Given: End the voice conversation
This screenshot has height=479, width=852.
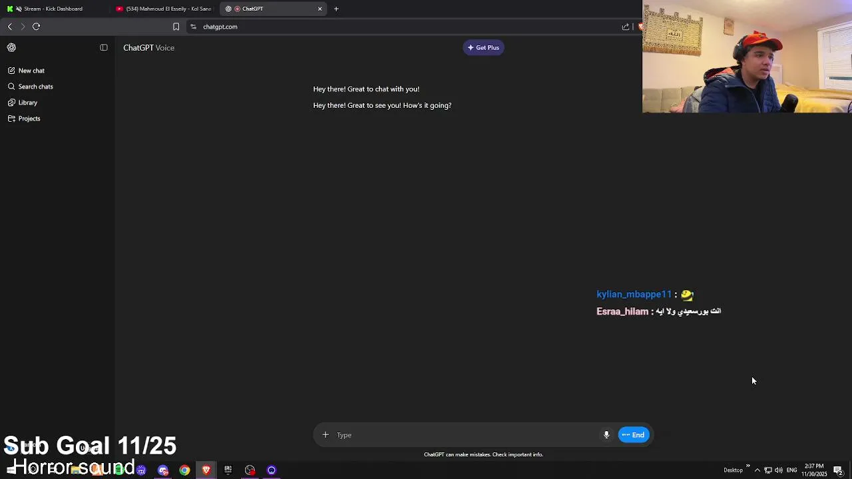Looking at the screenshot, I should (633, 435).
